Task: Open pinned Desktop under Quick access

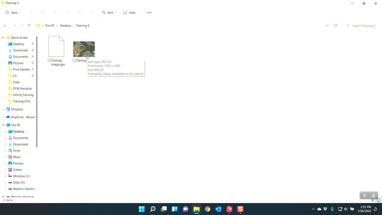Action: tap(19, 44)
